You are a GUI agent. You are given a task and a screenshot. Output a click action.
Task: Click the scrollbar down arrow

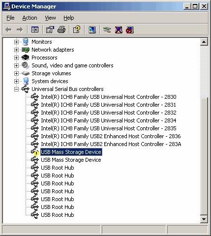(204, 219)
